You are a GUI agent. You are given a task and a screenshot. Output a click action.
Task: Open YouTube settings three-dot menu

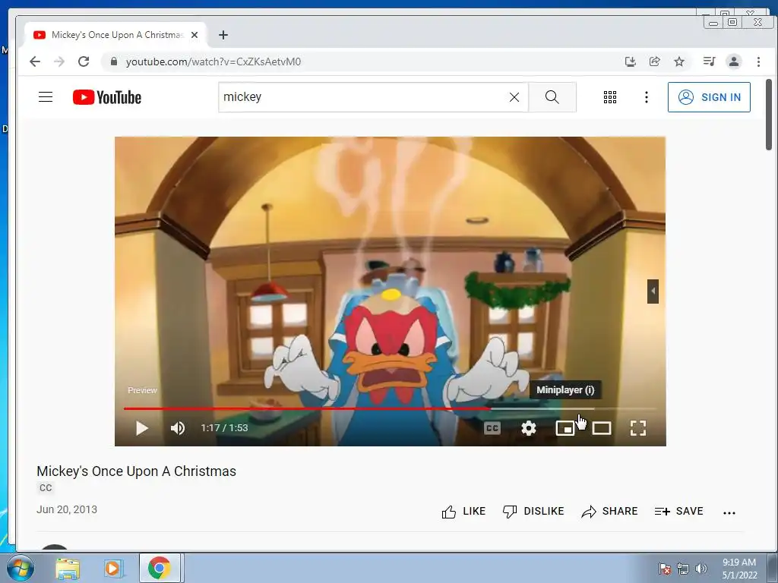646,97
